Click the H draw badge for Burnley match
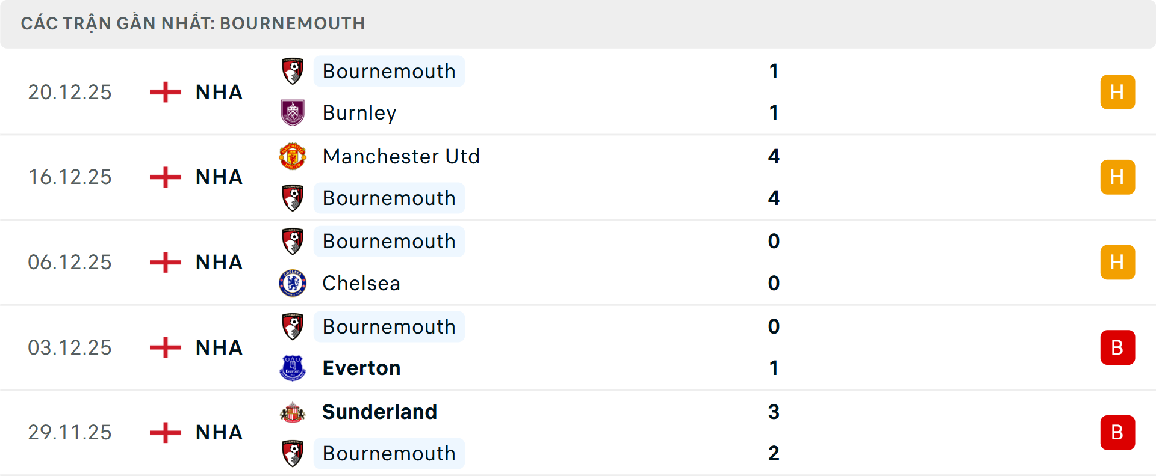1156x476 pixels. [x=1117, y=92]
